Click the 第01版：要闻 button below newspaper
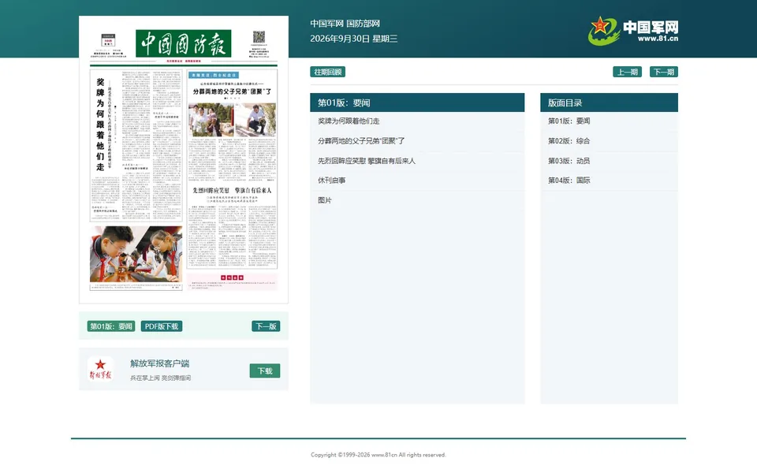 coord(111,326)
